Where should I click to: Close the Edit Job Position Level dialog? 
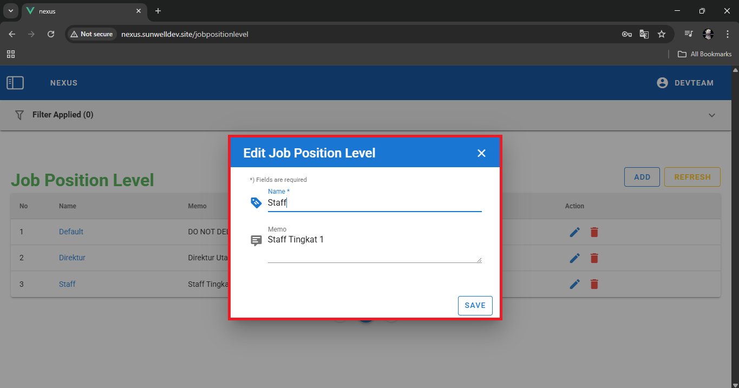481,153
